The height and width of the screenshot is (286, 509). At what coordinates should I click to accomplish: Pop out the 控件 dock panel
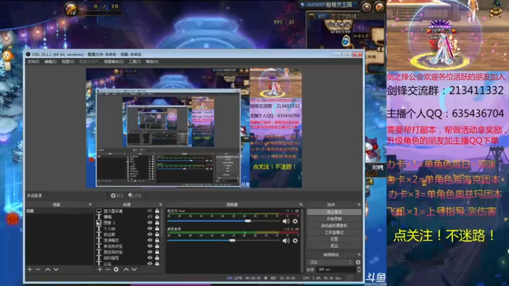[x=359, y=205]
